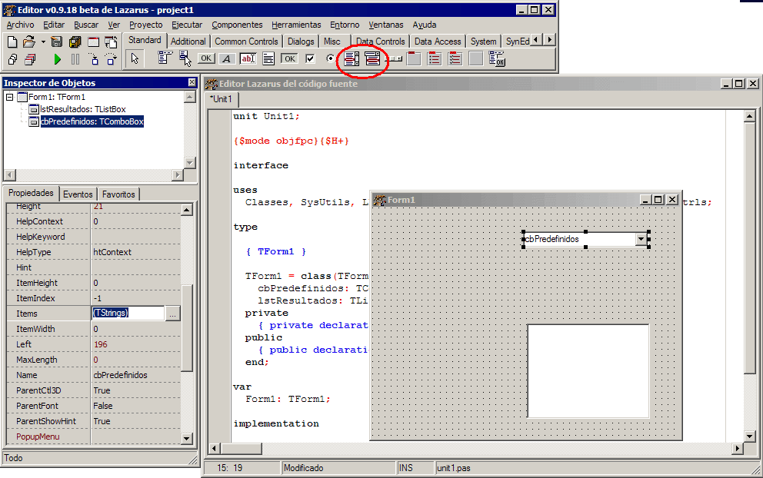Select lstResultados: TListBox in object tree
763x478 pixels.
83,109
